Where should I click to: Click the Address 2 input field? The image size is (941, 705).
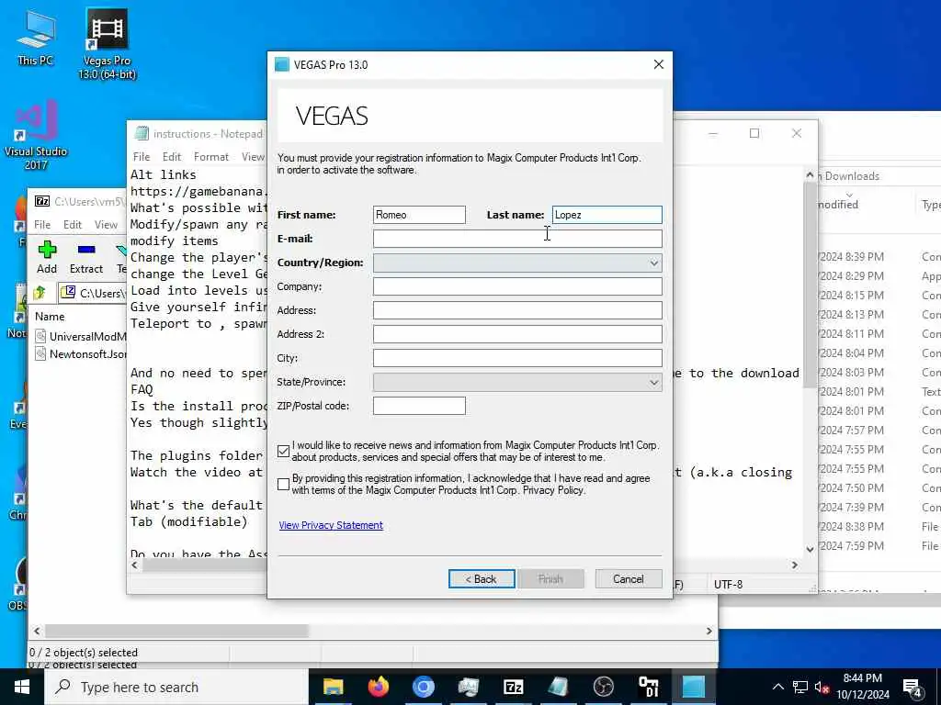pos(517,334)
